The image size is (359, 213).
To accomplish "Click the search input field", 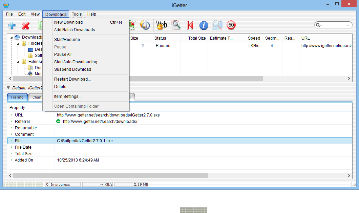I will [x=334, y=25].
